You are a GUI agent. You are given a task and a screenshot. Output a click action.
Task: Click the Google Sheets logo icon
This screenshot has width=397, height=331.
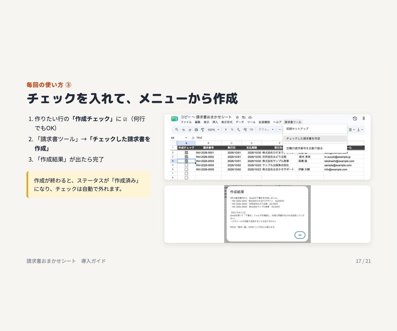pos(174,119)
